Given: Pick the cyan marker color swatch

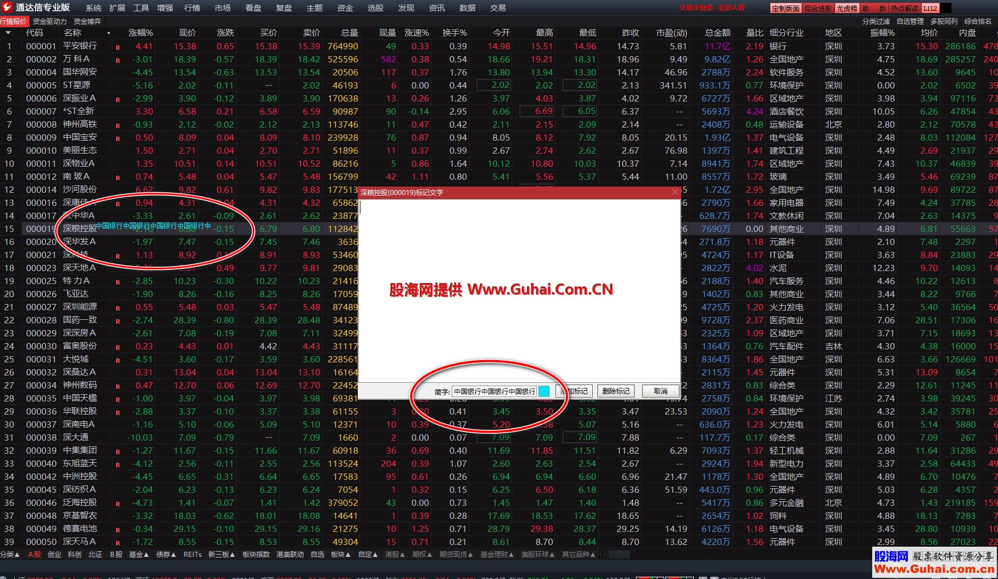Looking at the screenshot, I should 543,391.
